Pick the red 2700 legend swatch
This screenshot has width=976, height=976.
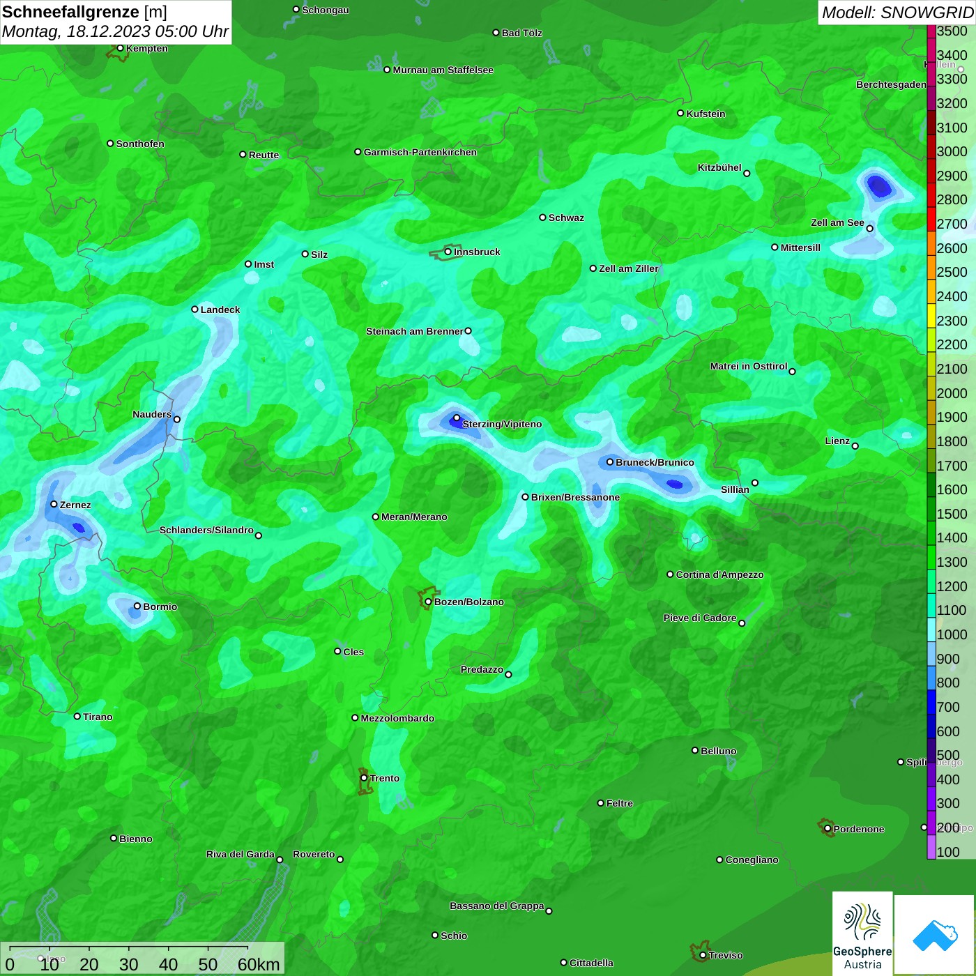[931, 219]
